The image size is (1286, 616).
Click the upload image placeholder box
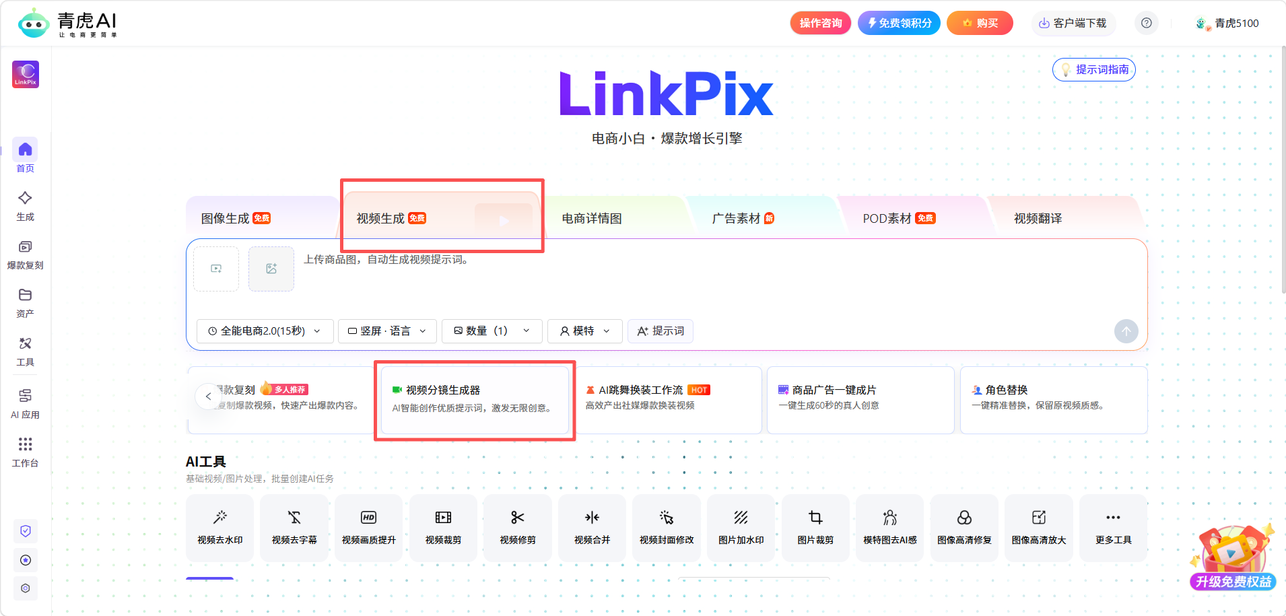[271, 269]
